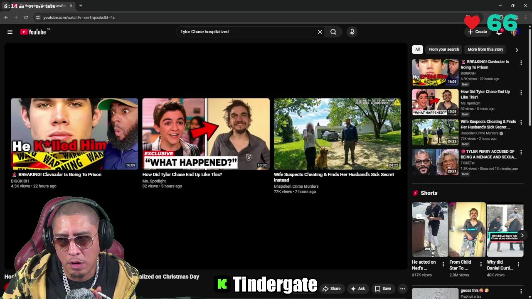Open the browser three-dot menu

[x=526, y=17]
